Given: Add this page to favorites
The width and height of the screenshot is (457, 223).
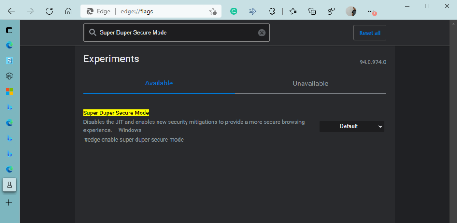Looking at the screenshot, I should [x=213, y=12].
